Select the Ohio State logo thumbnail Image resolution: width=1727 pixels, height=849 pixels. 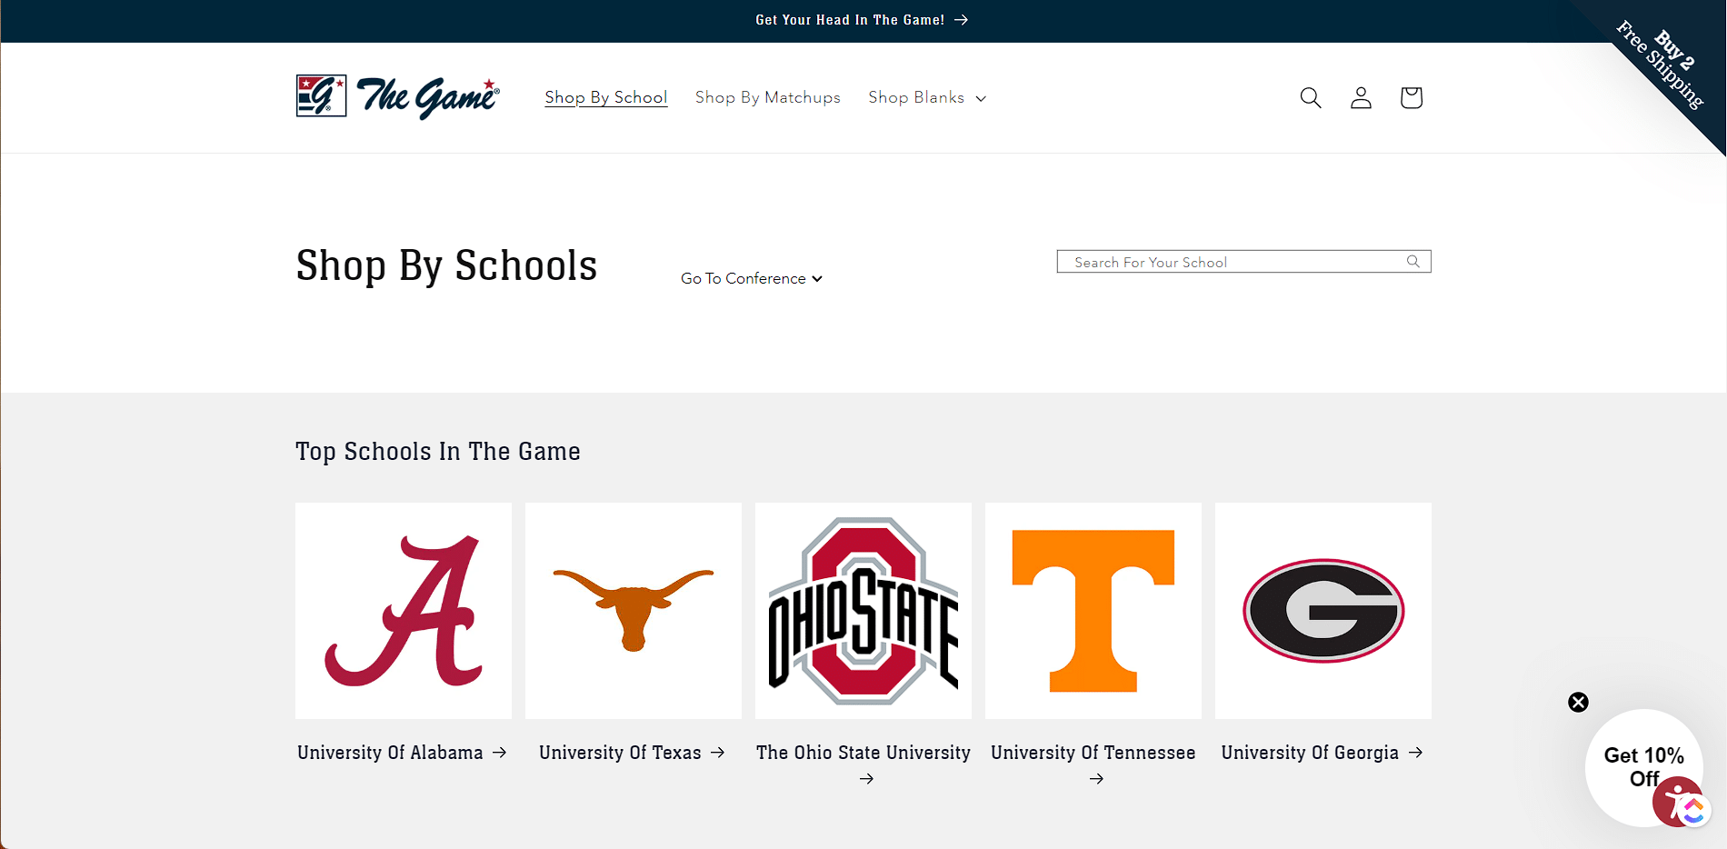[x=863, y=610]
